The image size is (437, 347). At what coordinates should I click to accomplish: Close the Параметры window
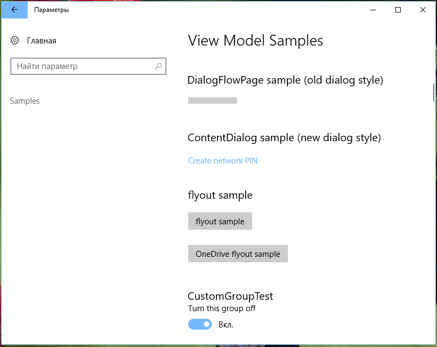[x=423, y=10]
